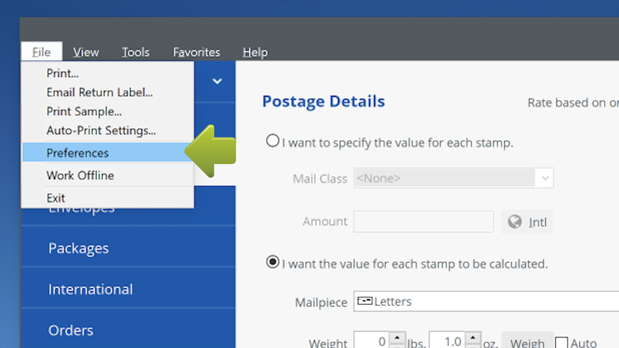Image resolution: width=619 pixels, height=348 pixels.
Task: Select Print... in File menu
Action: click(63, 73)
